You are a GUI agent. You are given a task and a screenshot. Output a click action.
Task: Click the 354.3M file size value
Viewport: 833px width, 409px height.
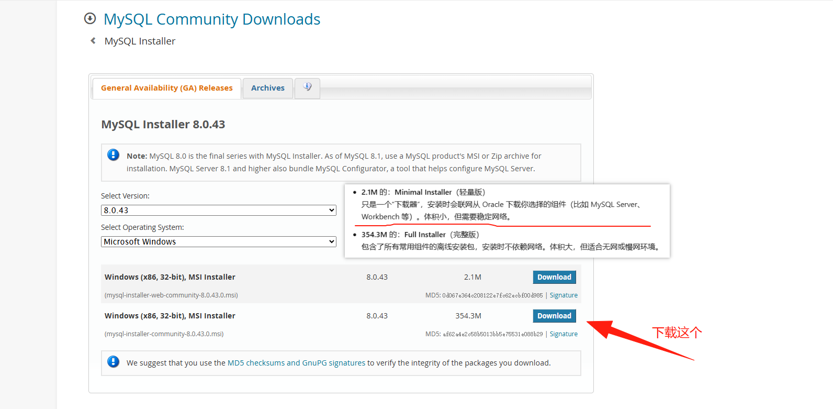coord(468,316)
